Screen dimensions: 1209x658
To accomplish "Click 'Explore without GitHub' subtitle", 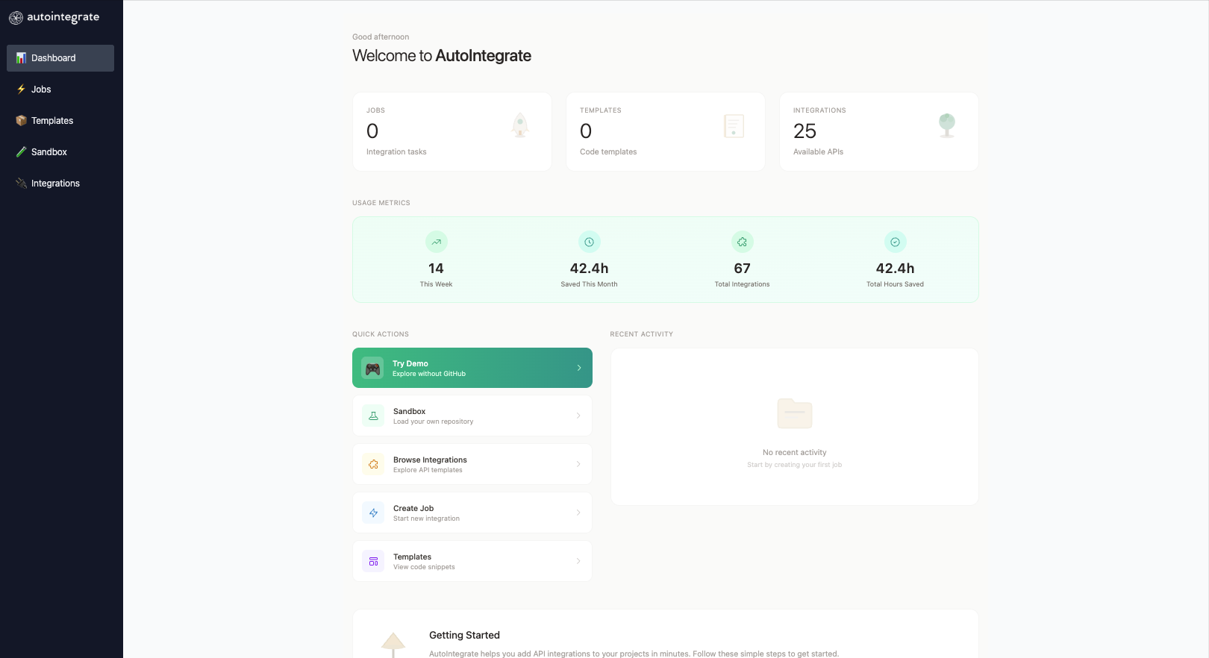I will [x=429, y=374].
